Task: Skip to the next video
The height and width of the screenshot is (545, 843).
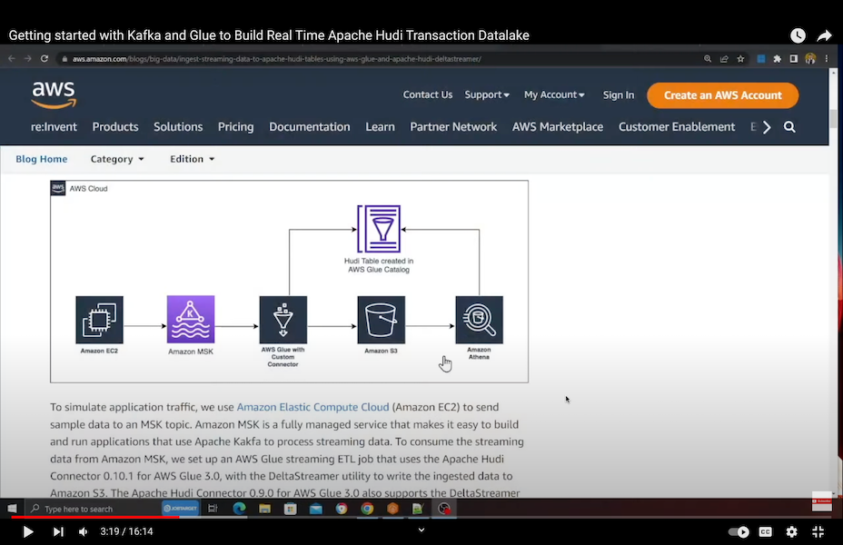Action: click(58, 531)
